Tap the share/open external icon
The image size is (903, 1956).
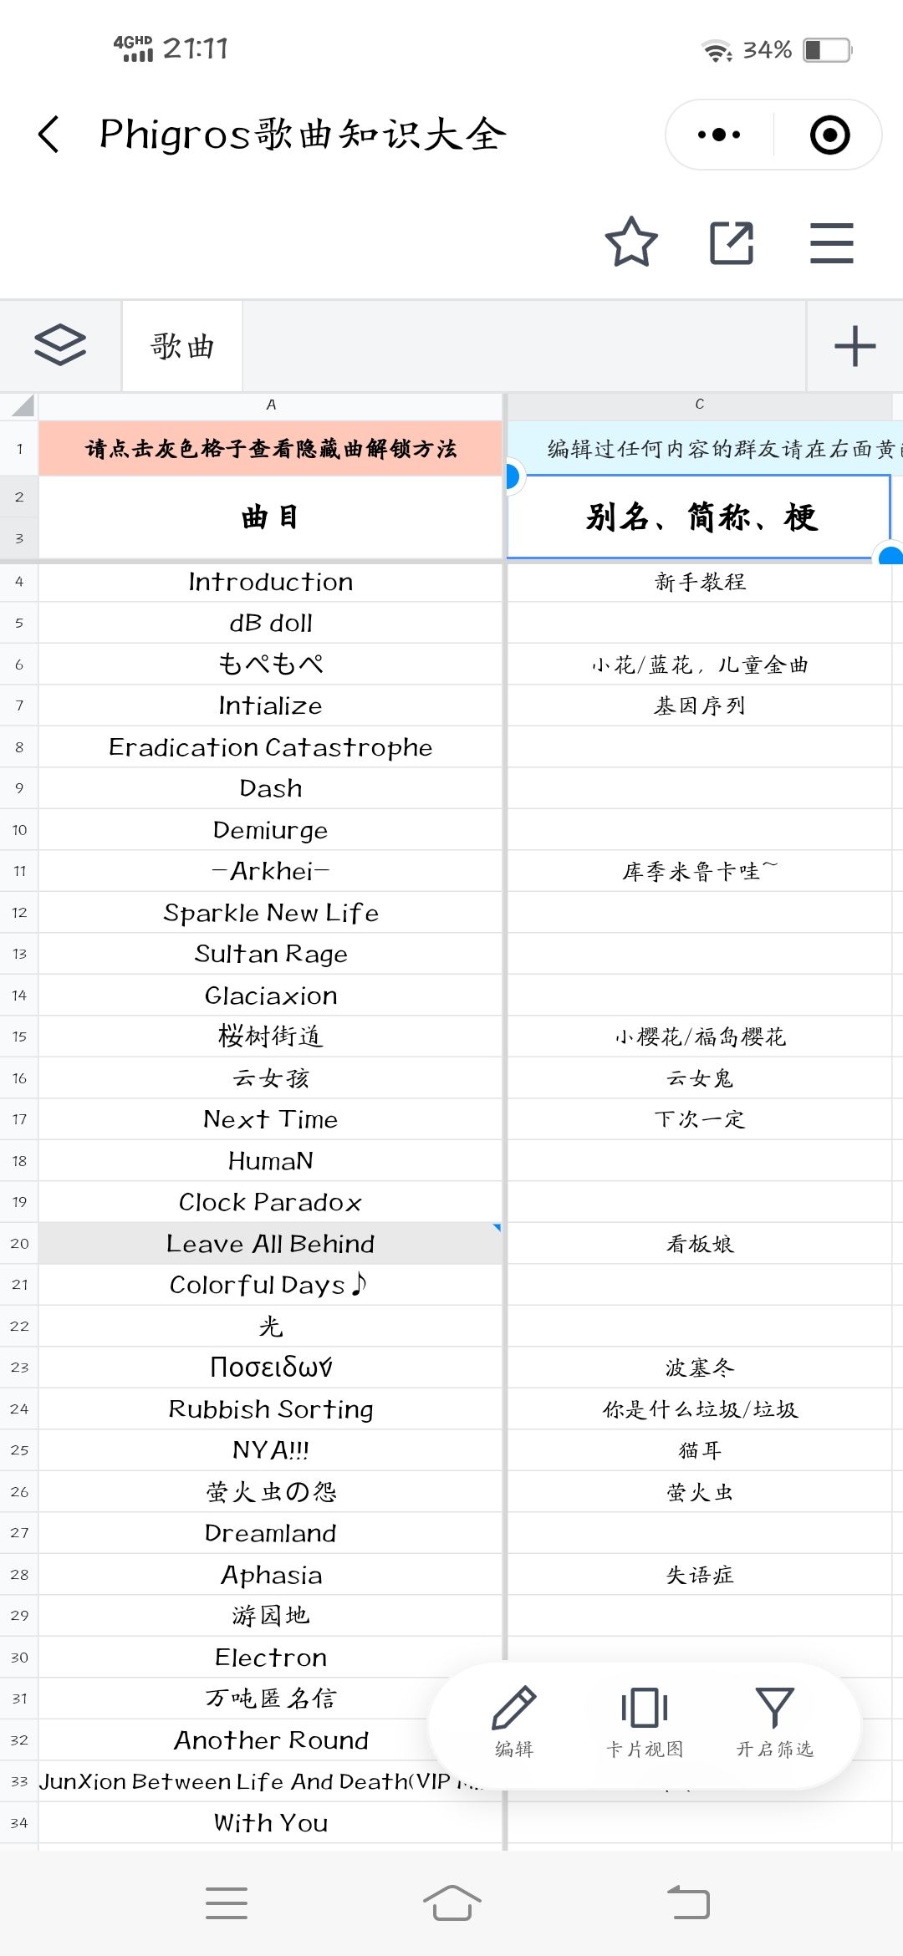[x=732, y=242]
